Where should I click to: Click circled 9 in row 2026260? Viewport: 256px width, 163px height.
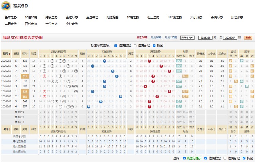tap(76, 71)
